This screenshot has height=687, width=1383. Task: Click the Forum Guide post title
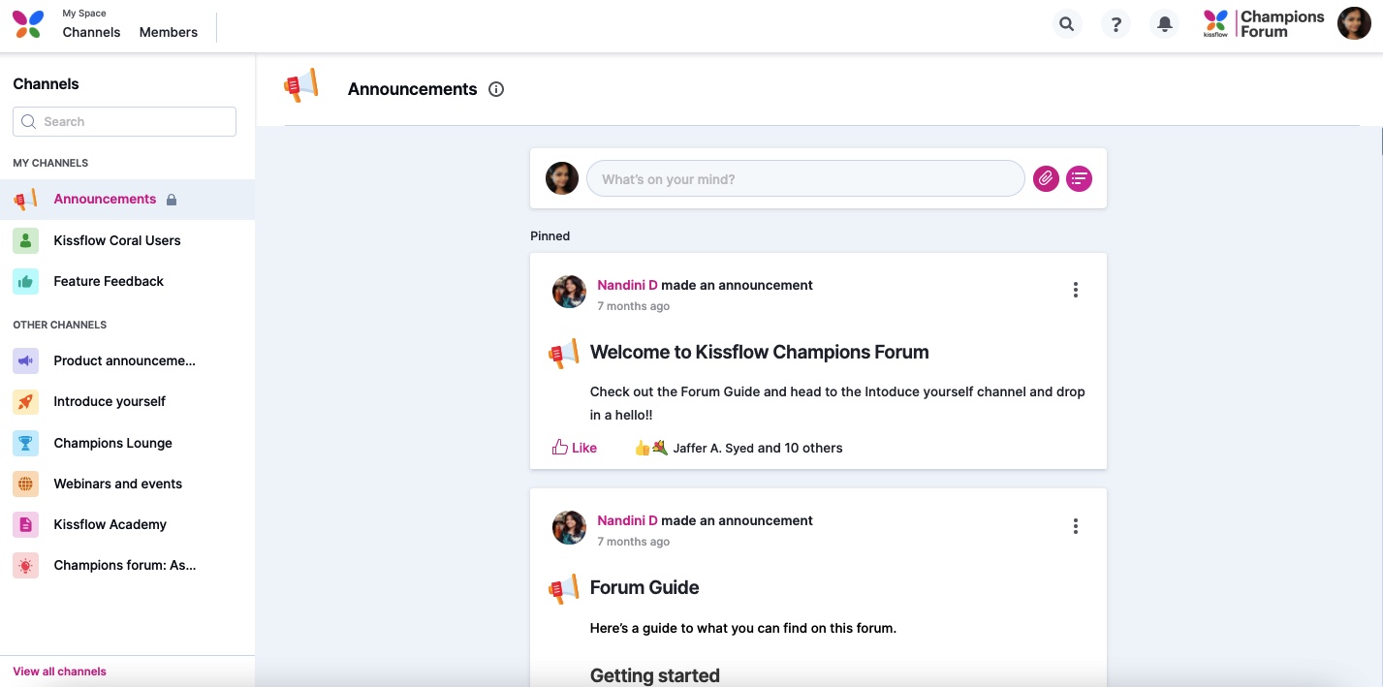[644, 588]
